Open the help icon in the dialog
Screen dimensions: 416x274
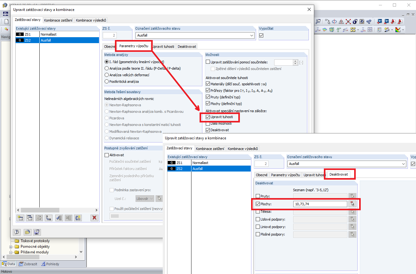16,232
